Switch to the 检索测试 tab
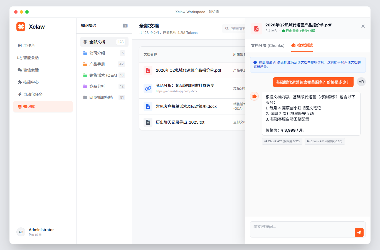The image size is (380, 250). click(x=302, y=46)
